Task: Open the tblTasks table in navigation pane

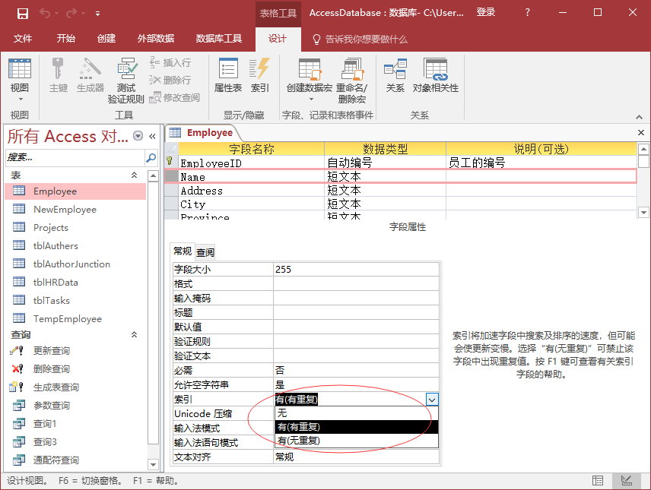Action: [52, 300]
